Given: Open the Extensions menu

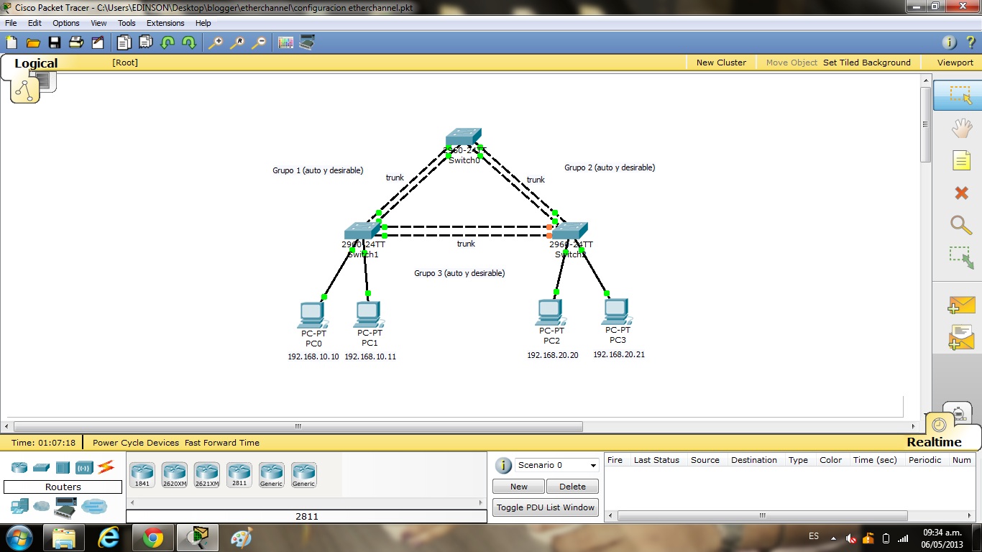Looking at the screenshot, I should coord(165,22).
